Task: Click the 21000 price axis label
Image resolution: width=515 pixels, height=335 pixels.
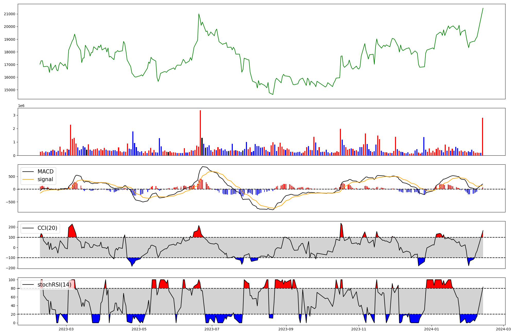Action: (x=10, y=14)
